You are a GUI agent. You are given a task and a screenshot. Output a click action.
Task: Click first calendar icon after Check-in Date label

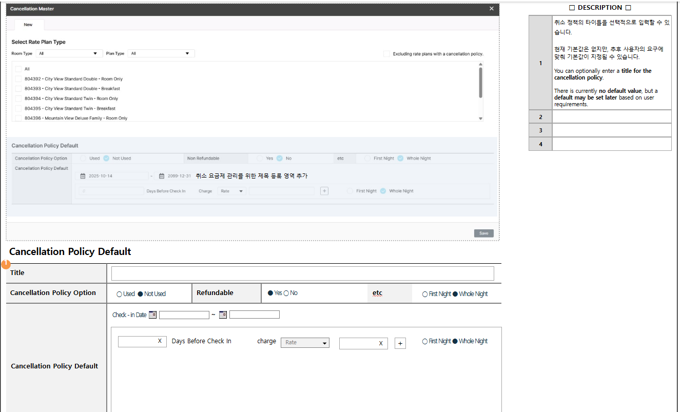point(152,315)
